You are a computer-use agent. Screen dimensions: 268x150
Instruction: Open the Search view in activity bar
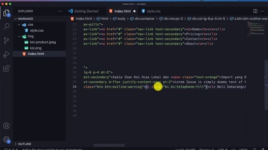6,26
